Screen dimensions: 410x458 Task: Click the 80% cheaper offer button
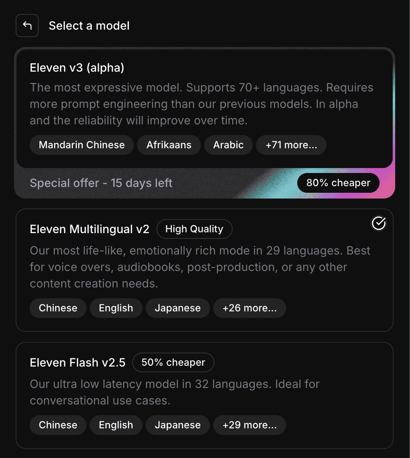click(338, 182)
